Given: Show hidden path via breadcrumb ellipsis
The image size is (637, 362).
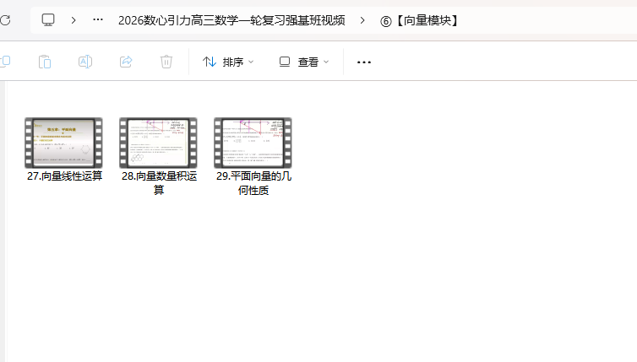Looking at the screenshot, I should coord(98,20).
